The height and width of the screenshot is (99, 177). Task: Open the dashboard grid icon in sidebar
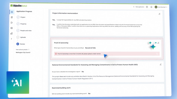(x=12, y=12)
